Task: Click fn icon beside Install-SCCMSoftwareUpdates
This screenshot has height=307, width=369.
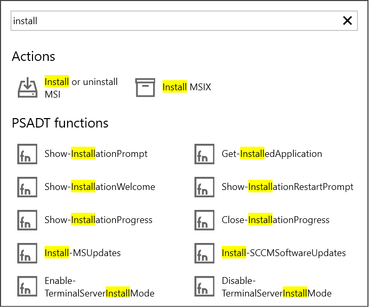Action: tap(204, 253)
